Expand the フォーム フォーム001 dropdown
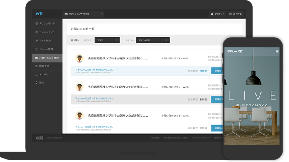This screenshot has width=289, height=162. (153, 40)
